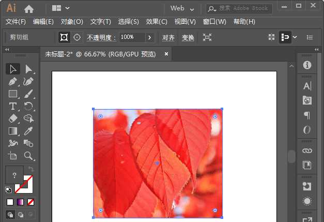Select the Zoom magnifier tool
Screen dimensions: 324x222
click(29, 155)
